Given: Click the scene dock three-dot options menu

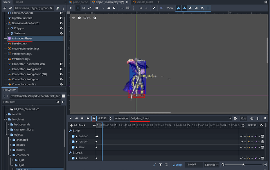Looking at the screenshot, I should (x=63, y=8).
